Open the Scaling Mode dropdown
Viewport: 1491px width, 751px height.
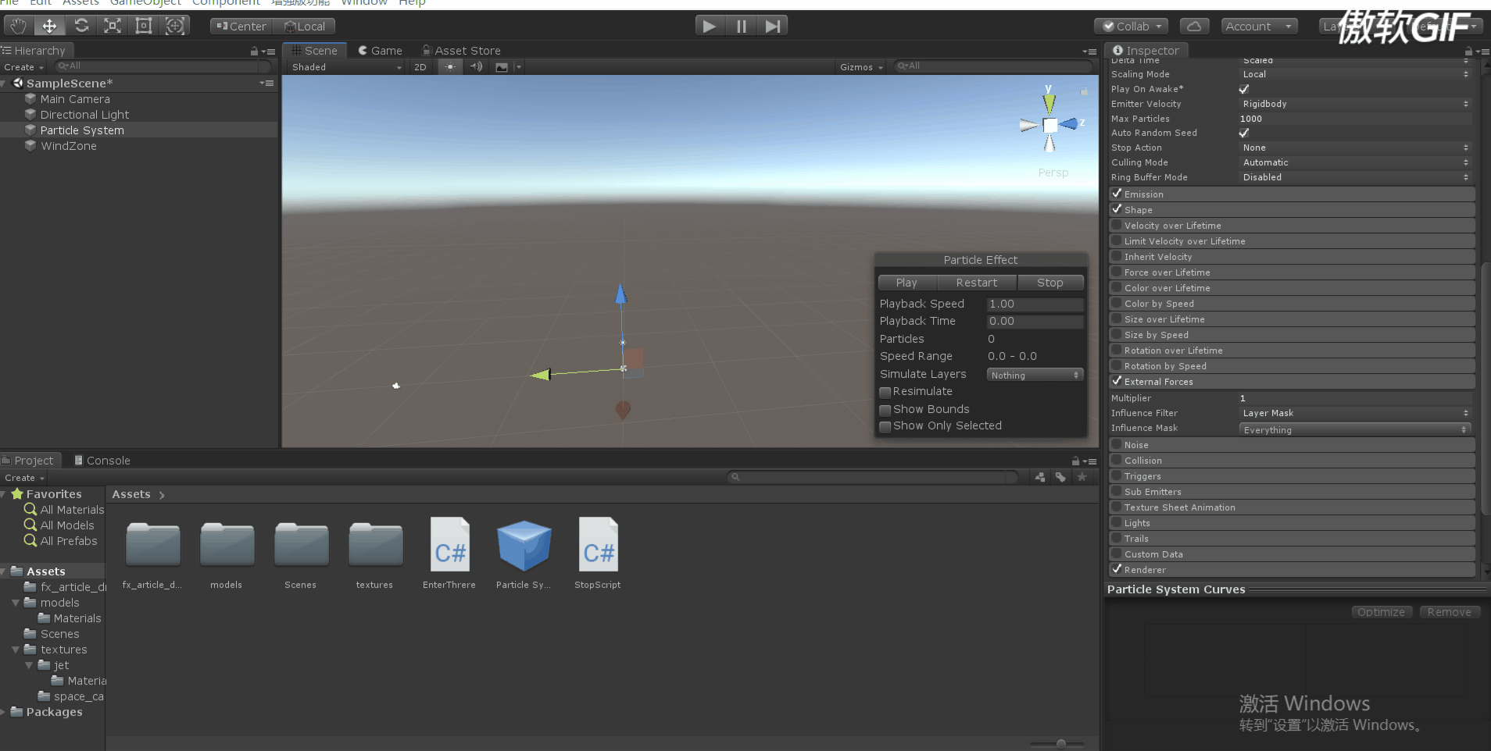click(x=1356, y=74)
